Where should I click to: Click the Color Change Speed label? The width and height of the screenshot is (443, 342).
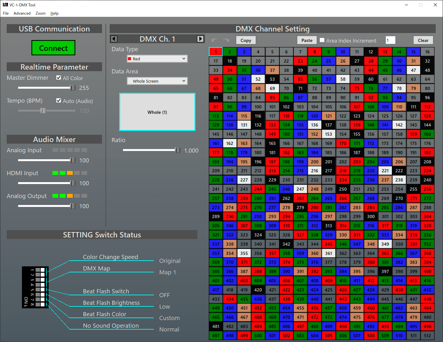[x=110, y=257]
